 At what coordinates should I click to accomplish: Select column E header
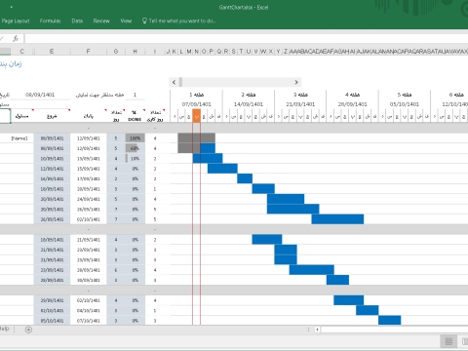click(52, 52)
